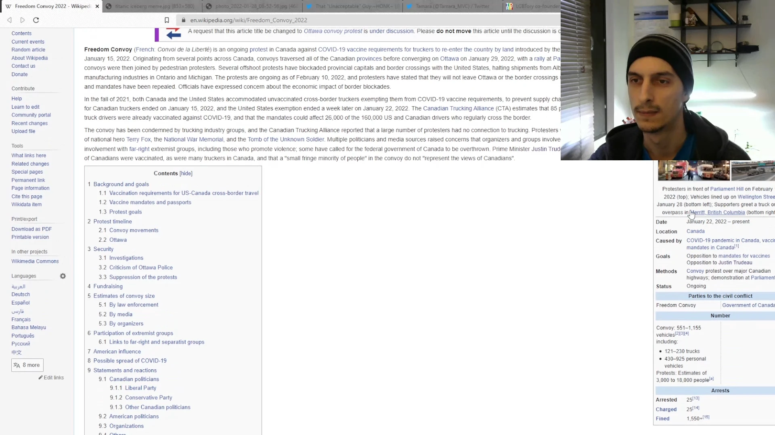
Task: Click the Wikipedia favicon on active tab
Action: pos(8,6)
